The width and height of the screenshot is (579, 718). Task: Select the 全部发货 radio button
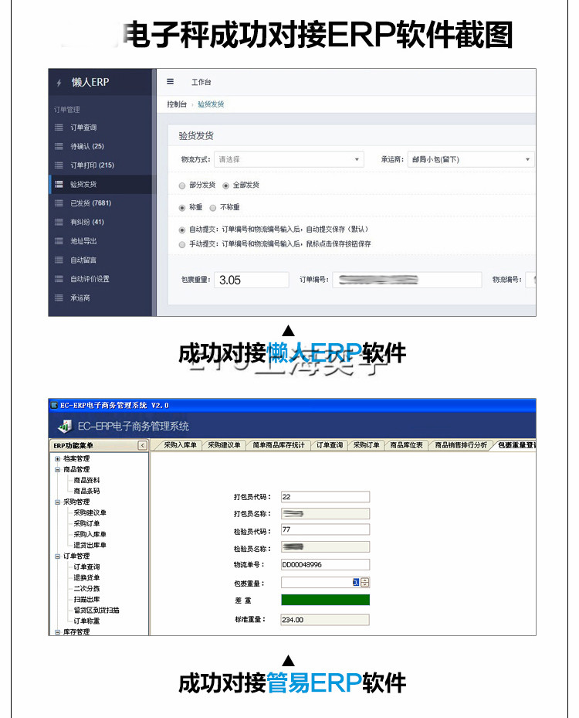coord(225,185)
